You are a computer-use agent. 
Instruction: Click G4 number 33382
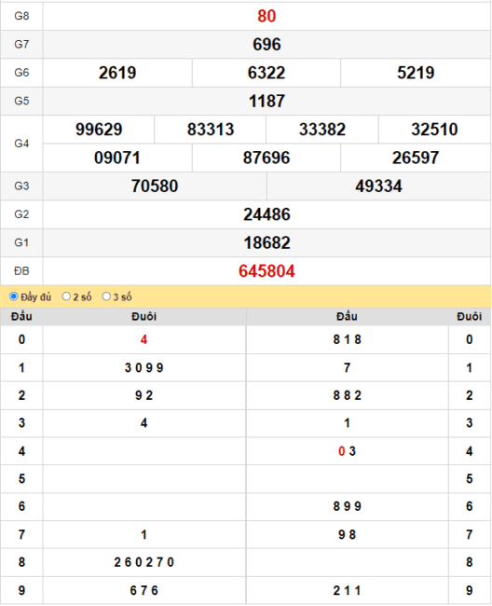tap(322, 129)
